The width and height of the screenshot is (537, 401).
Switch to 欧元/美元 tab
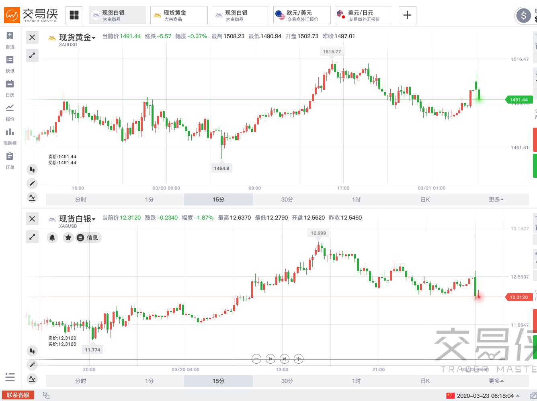coord(302,15)
